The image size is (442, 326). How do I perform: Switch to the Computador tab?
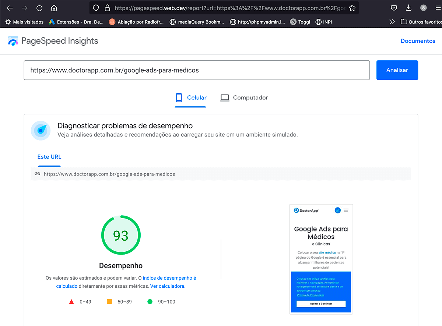(x=244, y=98)
